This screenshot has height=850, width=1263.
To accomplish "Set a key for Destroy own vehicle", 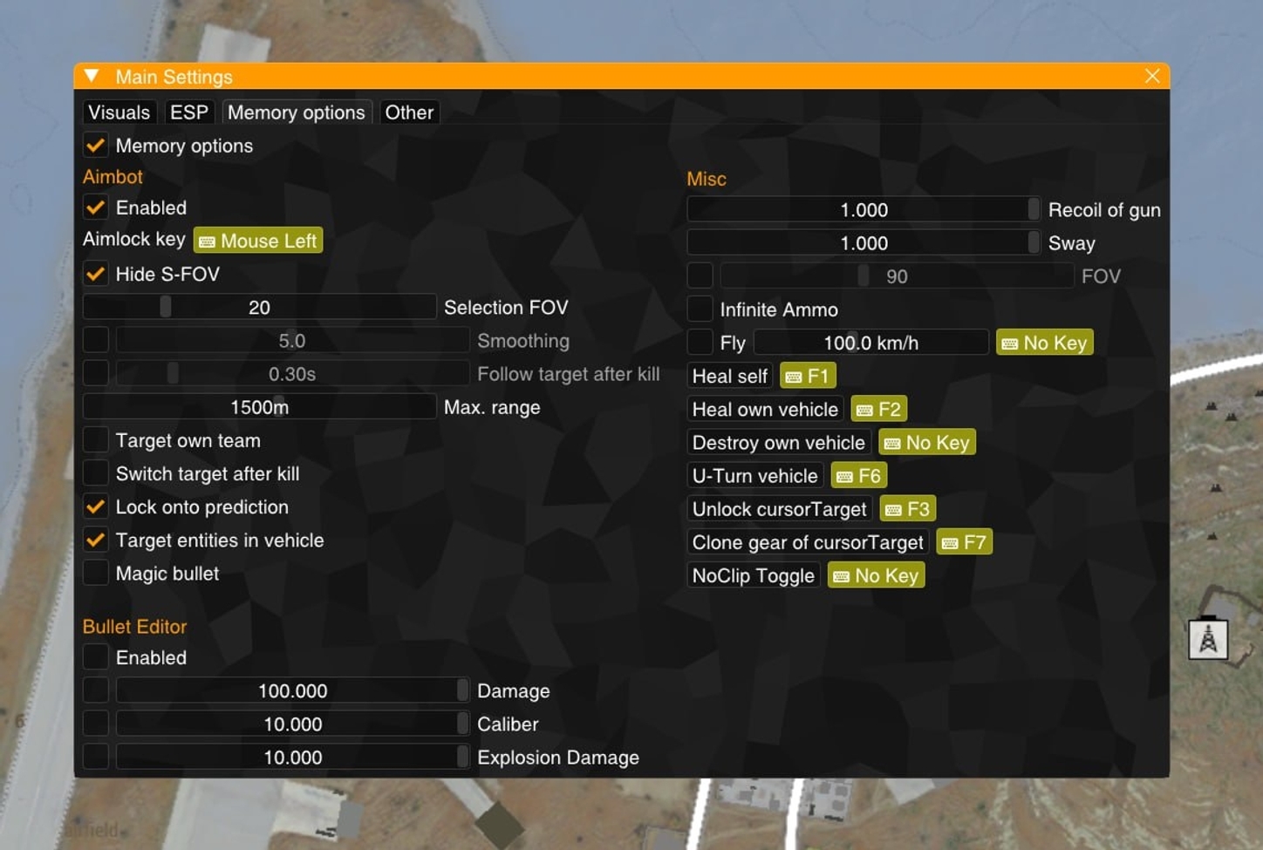I will coord(926,442).
